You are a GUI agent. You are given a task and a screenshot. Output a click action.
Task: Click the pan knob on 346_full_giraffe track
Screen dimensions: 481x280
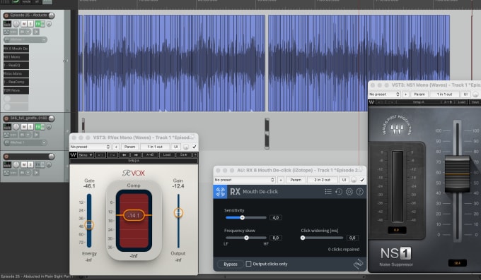pos(16,126)
